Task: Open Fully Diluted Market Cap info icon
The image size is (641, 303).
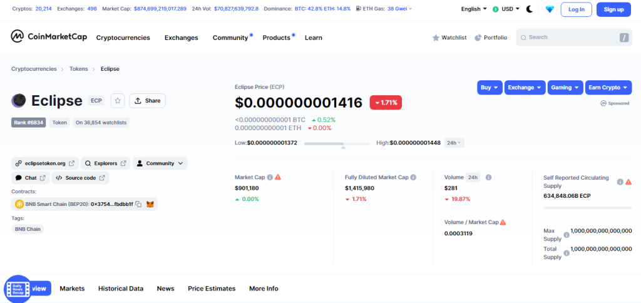Action: point(413,177)
